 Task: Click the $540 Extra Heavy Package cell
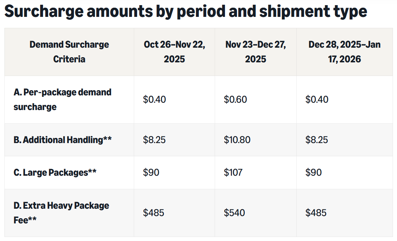coord(234,213)
